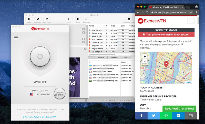
Task: Select the General tab in µTorrent
Action: click(x=101, y=57)
